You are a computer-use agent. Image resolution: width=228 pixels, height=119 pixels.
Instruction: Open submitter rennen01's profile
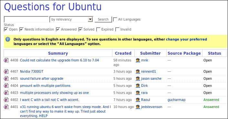click(149, 71)
